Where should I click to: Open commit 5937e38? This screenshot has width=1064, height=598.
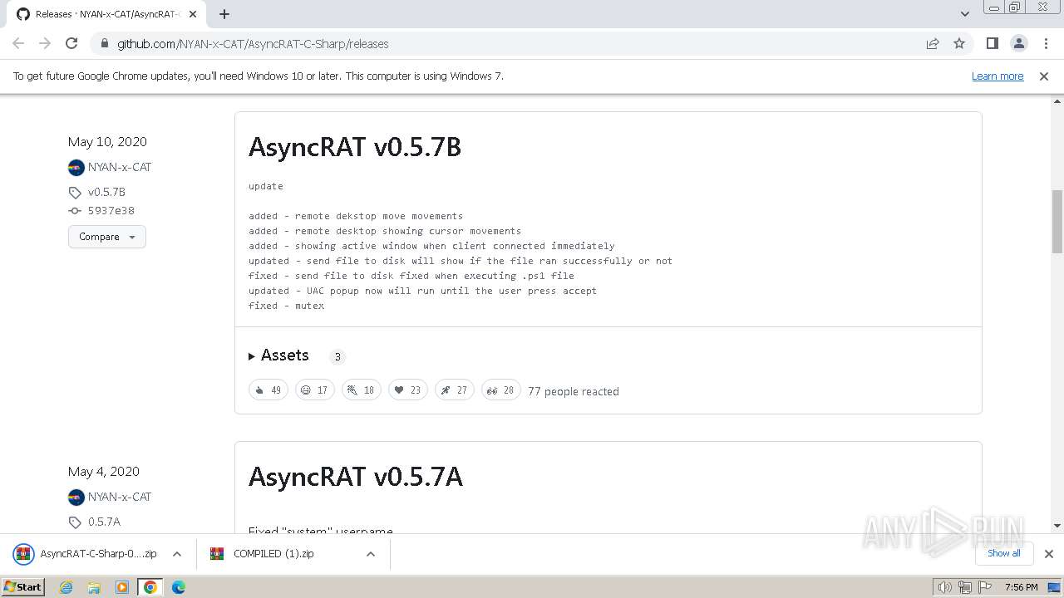click(x=111, y=211)
